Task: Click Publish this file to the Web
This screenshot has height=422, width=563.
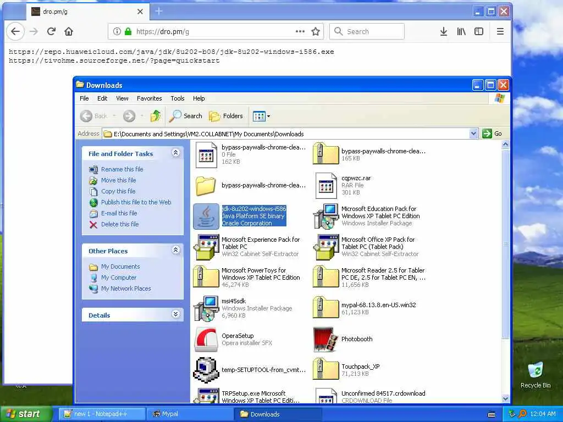Action: [x=136, y=202]
